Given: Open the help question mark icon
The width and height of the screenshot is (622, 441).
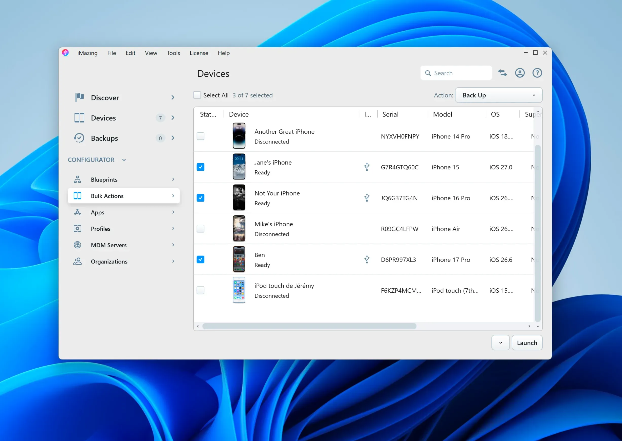Looking at the screenshot, I should 537,73.
